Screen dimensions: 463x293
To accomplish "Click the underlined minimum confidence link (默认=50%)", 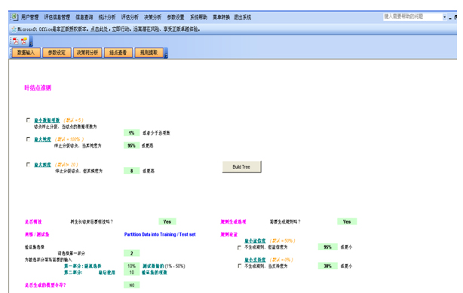I will (255, 241).
